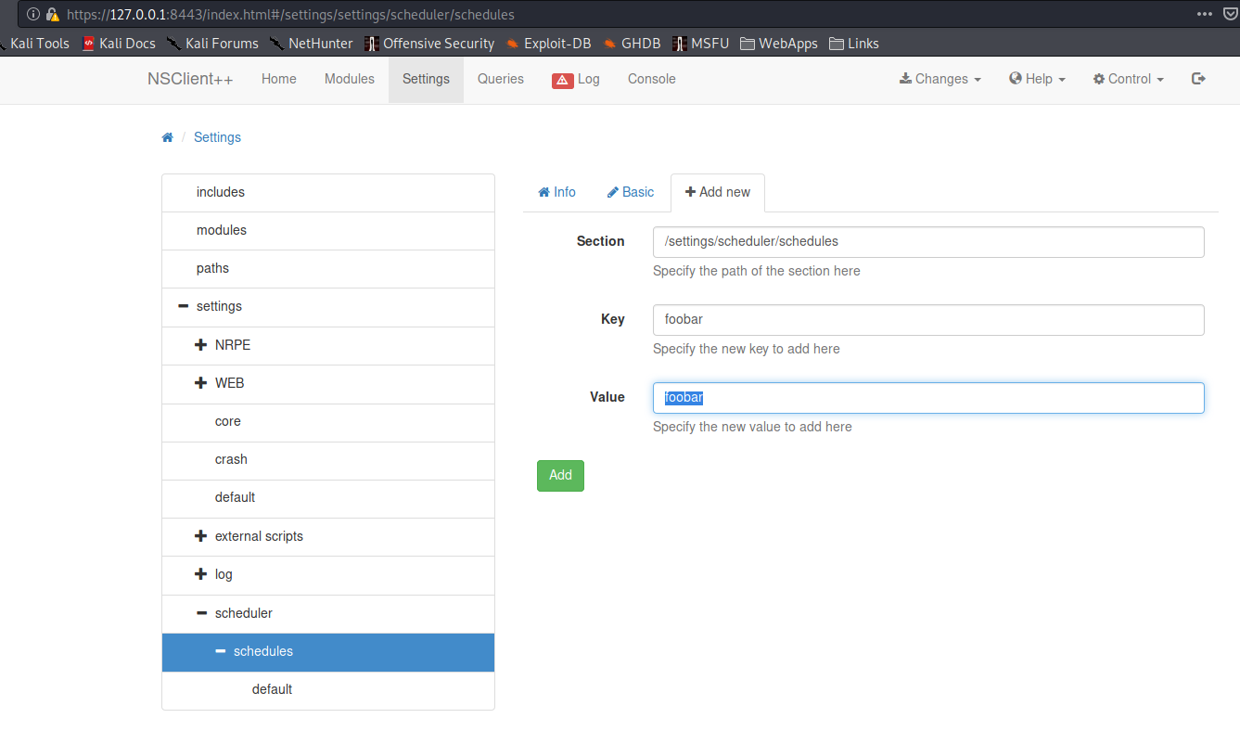Screen dimensions: 1240x731
Task: Click the home icon in the breadcrumb
Action: 168,136
